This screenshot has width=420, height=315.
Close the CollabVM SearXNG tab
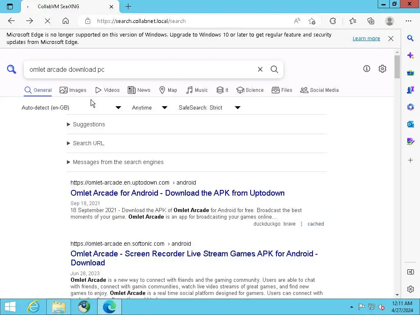pos(112,7)
